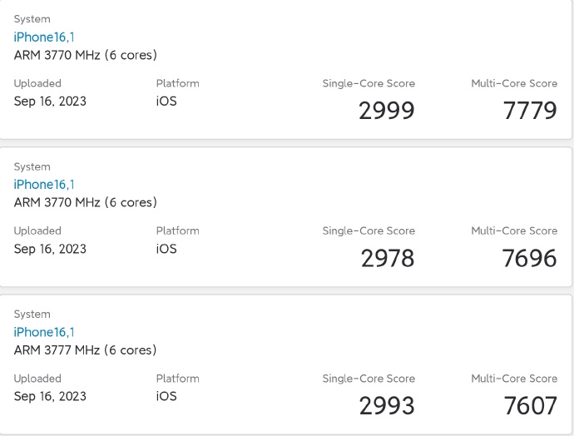
Task: Click the ARM 3777 MHz (6 cores) text
Action: click(85, 350)
